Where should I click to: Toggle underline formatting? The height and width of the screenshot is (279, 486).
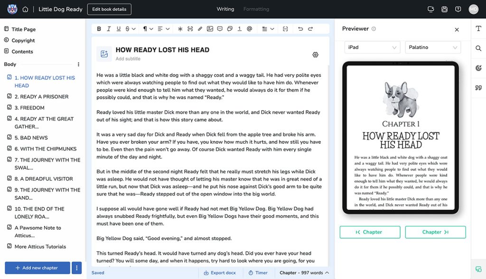(118, 29)
